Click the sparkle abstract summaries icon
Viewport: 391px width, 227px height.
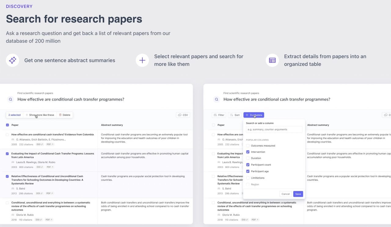13,60
